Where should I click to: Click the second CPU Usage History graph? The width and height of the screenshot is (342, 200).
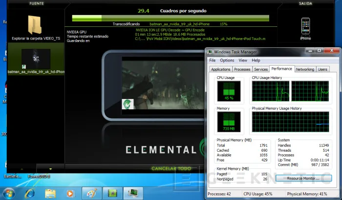[x=310, y=91]
